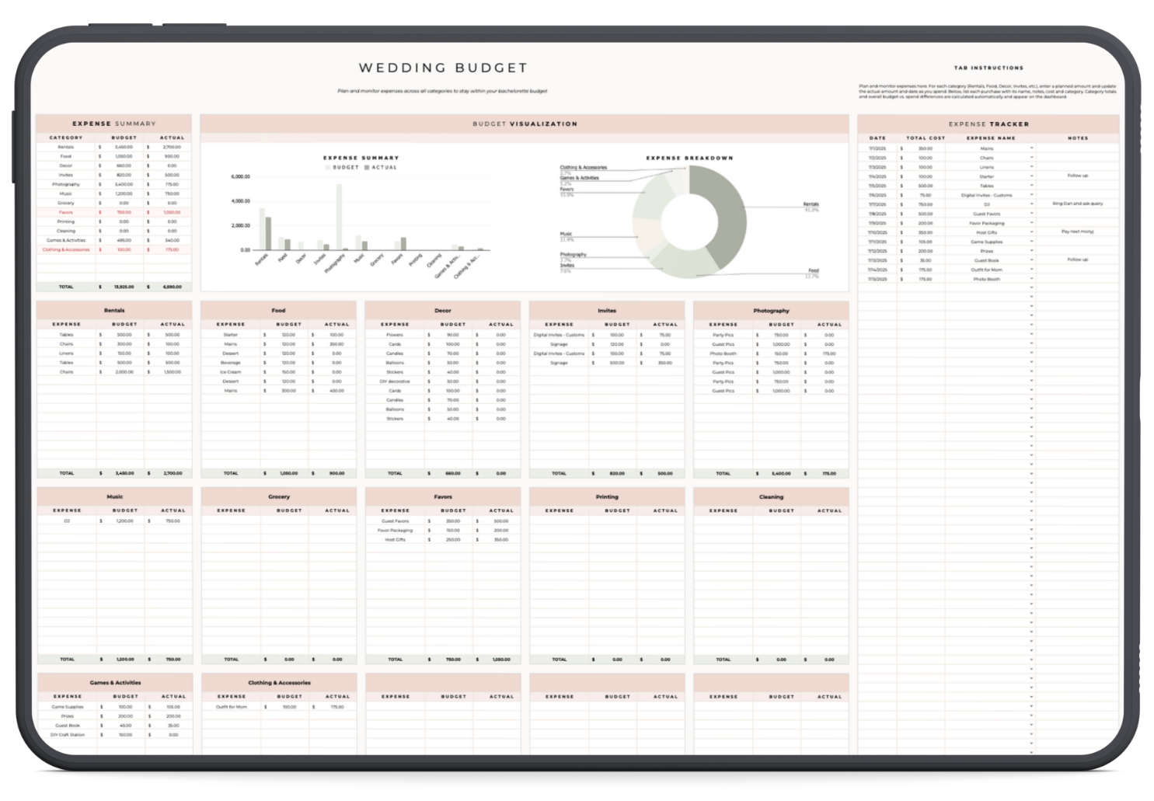Select the Clothing & Accessories category in Expense Summary
1154x801 pixels.
(x=68, y=249)
